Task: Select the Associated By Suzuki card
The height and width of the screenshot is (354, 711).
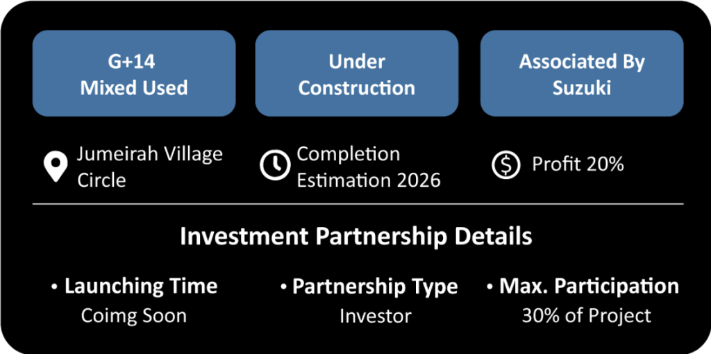Action: coord(582,74)
